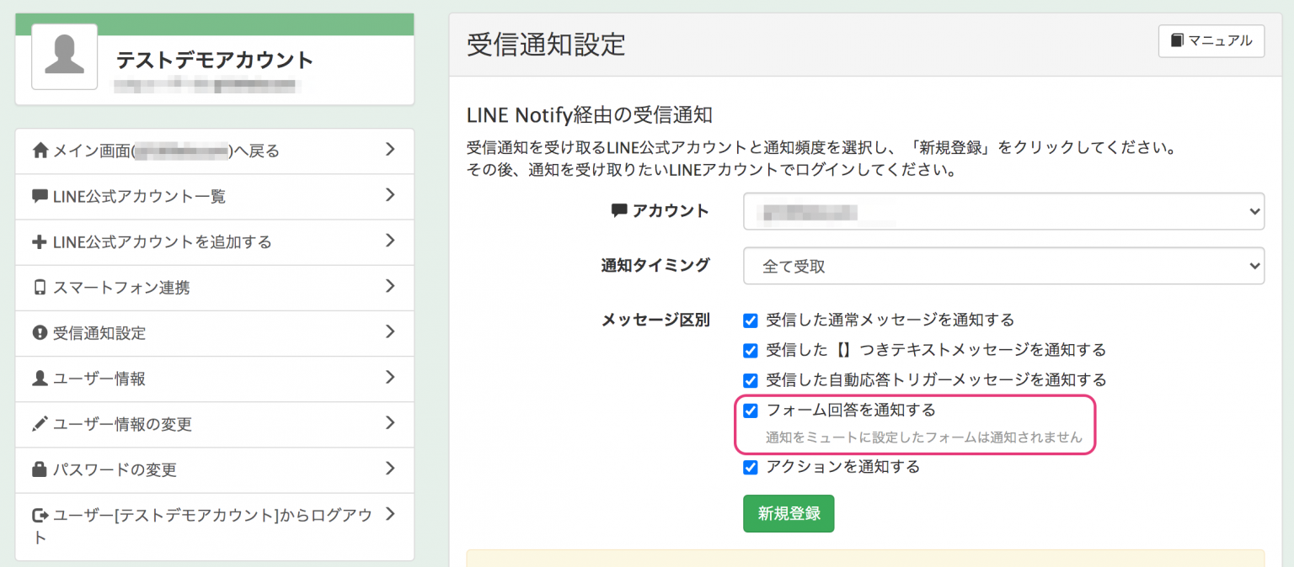Click the 通知をミュートに設定したフォームは通知されません hint

click(x=923, y=437)
